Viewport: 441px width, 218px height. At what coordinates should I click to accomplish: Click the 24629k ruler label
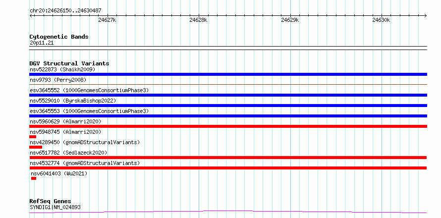pyautogui.click(x=290, y=20)
